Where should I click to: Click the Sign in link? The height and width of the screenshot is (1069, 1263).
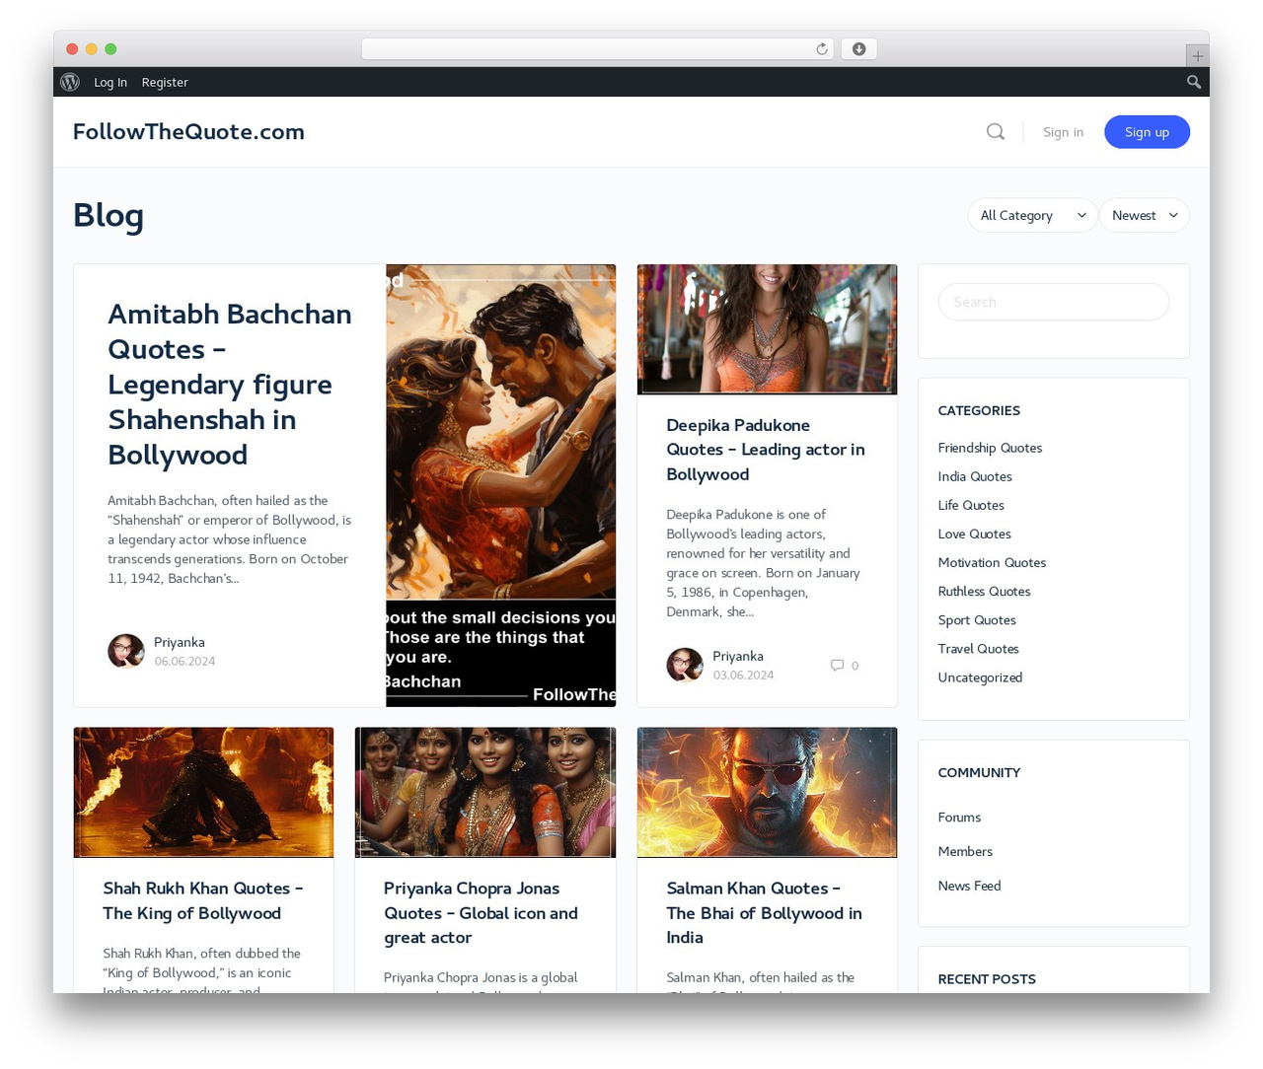(1063, 132)
